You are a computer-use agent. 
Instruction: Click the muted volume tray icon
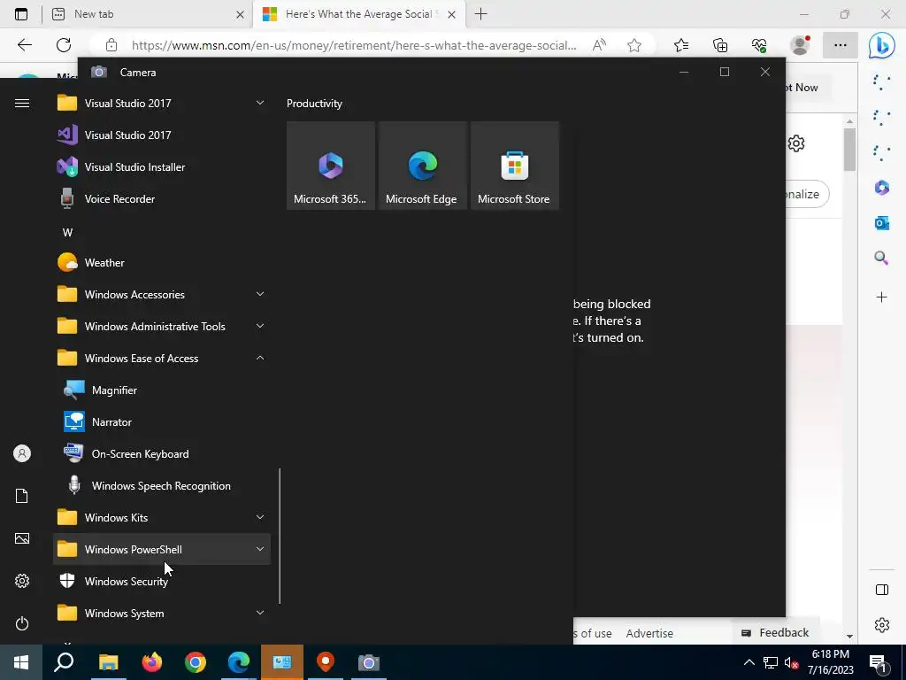pyautogui.click(x=791, y=663)
